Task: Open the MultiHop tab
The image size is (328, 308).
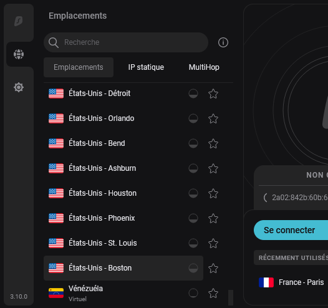Action: [204, 67]
